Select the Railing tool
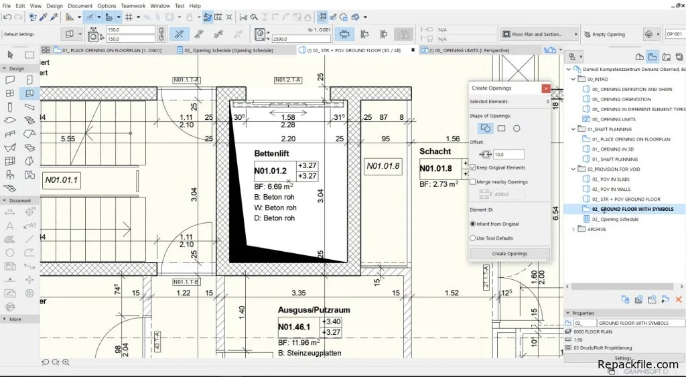The image size is (686, 377). (10, 134)
